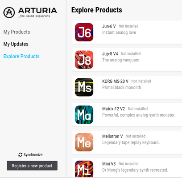The width and height of the screenshot is (182, 178).
Task: Click Not installed status beside KORG MS-20 V
Action: (141, 81)
